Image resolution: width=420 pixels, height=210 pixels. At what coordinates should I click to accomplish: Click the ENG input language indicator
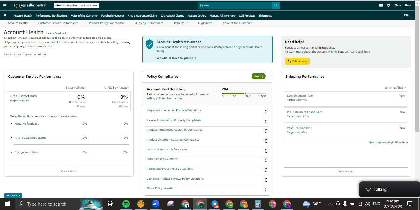[376, 204]
